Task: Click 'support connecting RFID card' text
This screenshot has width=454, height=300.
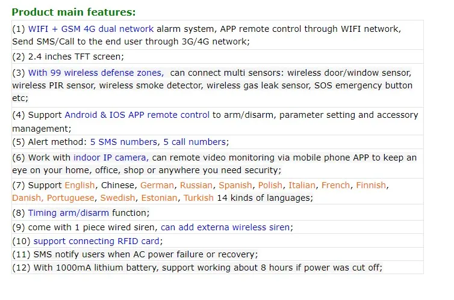Action: [x=96, y=241]
